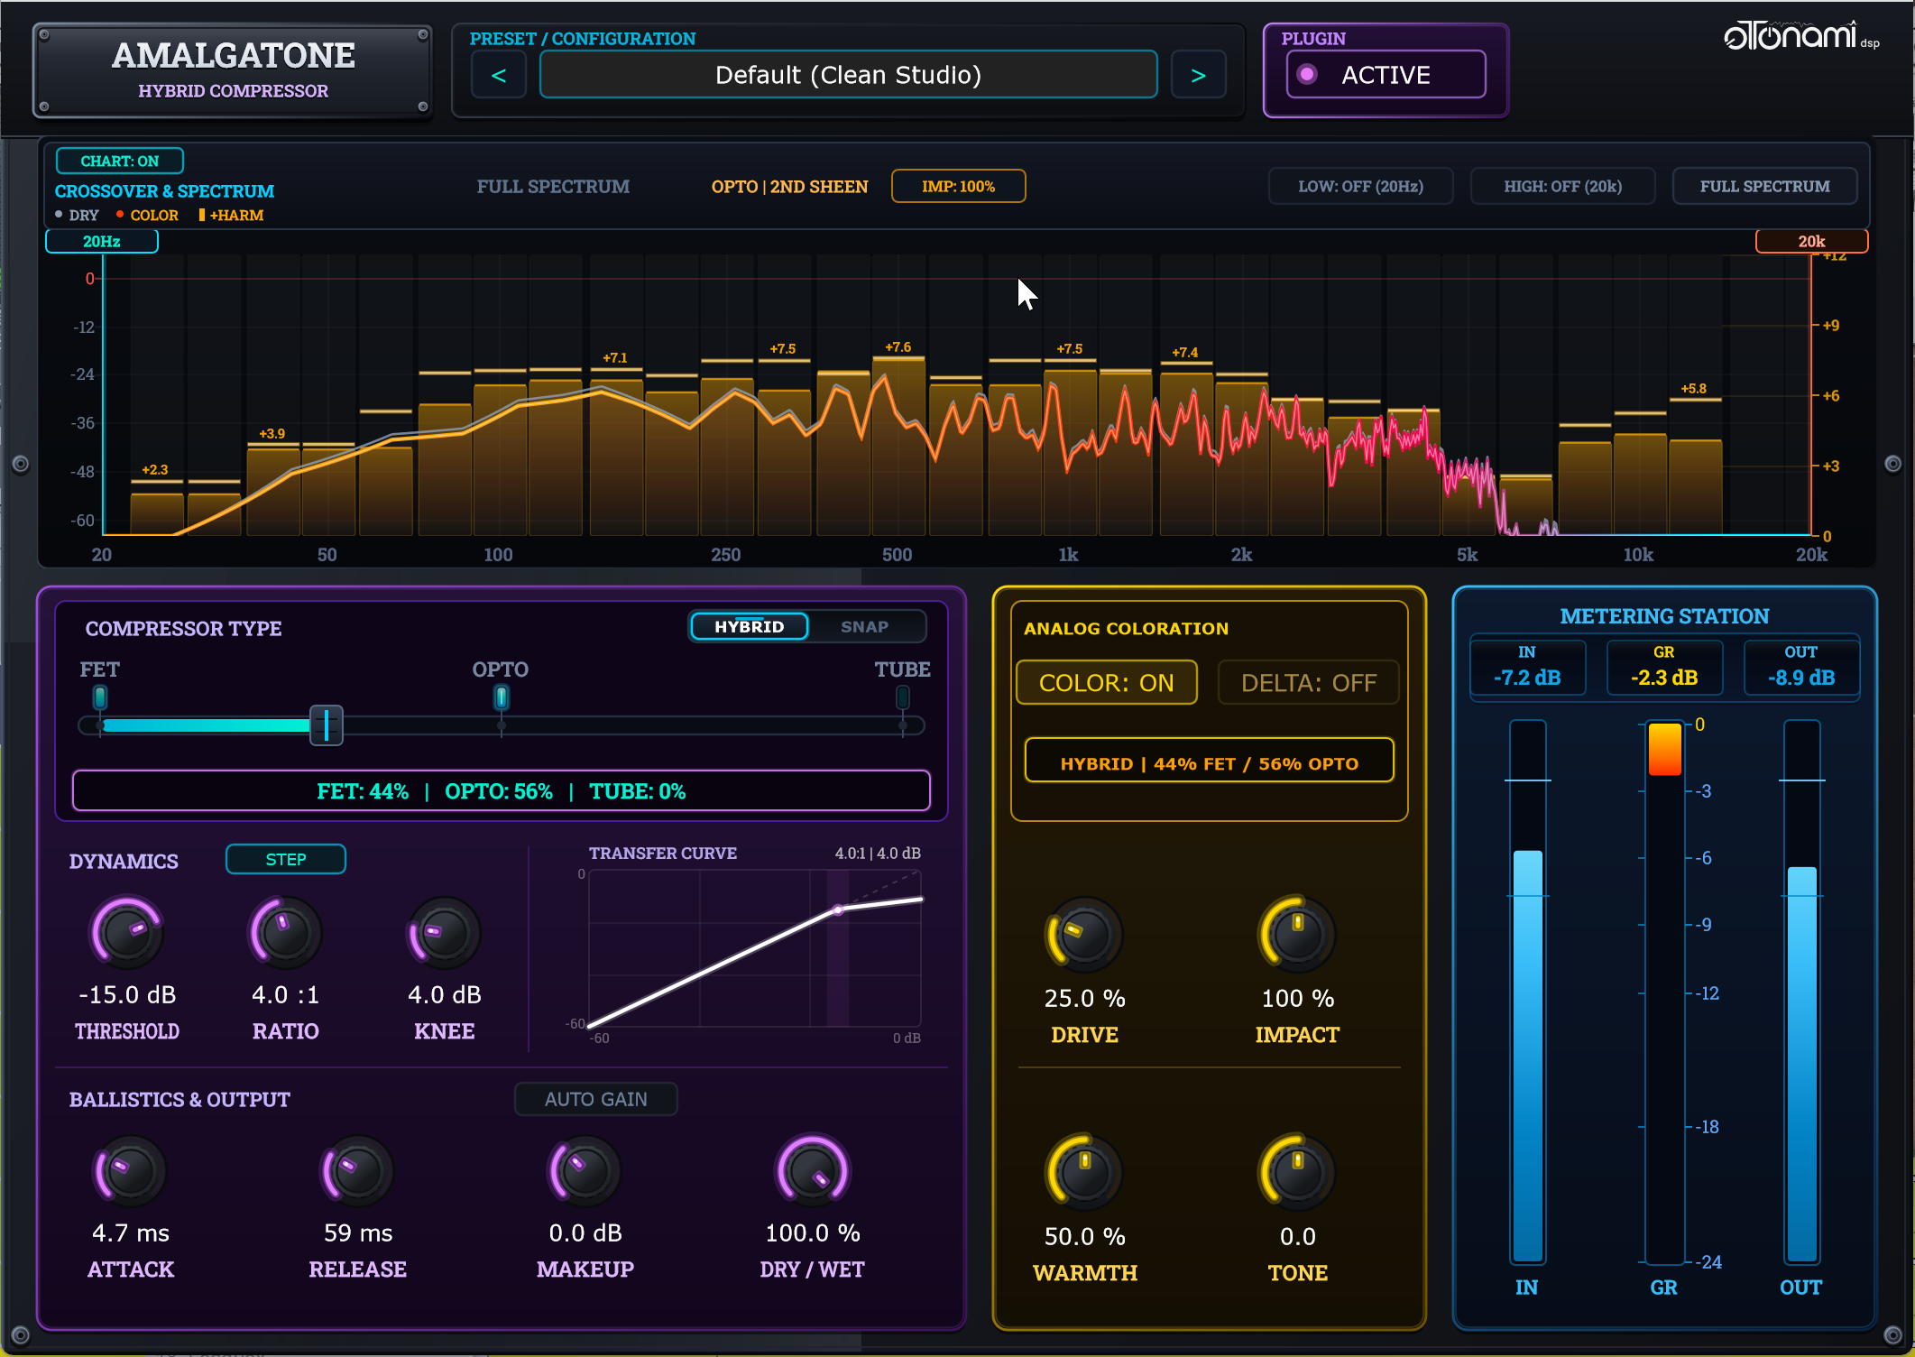Click the OUT -8.9 dB meter readout
The image size is (1915, 1357).
(x=1801, y=667)
